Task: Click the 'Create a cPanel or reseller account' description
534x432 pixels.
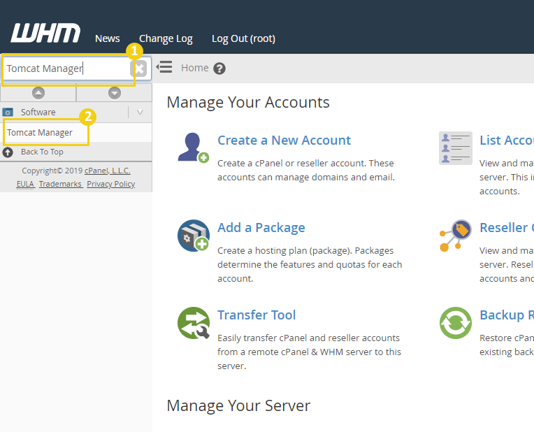Action: tap(306, 171)
